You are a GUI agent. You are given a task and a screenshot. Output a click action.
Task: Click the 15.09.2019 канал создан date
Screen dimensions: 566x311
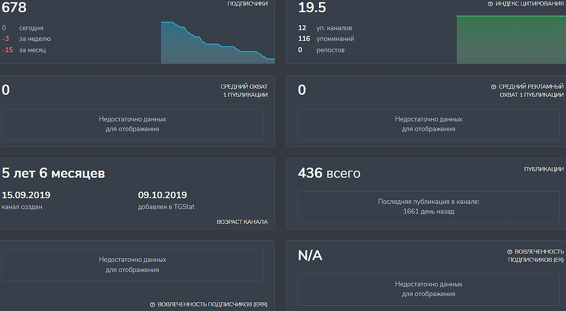click(x=26, y=200)
